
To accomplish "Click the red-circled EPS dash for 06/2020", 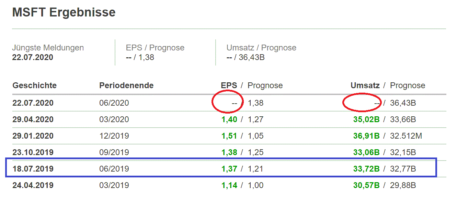I will [x=234, y=103].
